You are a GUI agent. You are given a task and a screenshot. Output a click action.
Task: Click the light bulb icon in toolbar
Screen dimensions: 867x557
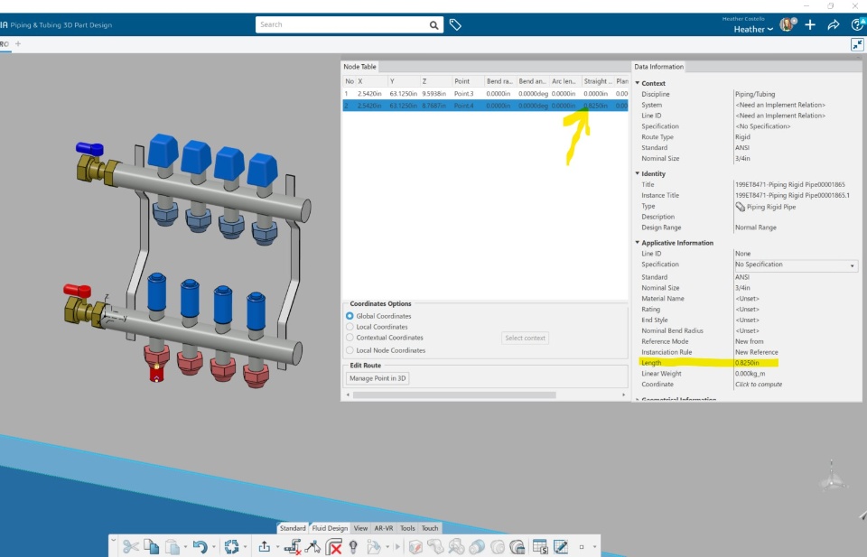pos(353,546)
